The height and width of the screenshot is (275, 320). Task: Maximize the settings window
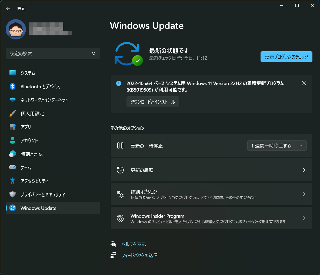click(297, 5)
